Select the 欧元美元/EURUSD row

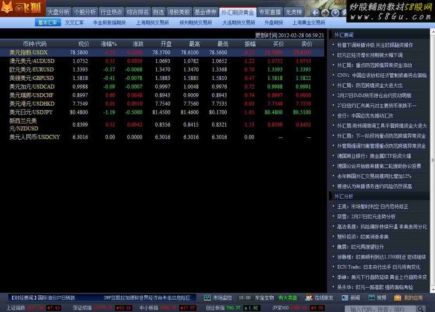(x=162, y=69)
